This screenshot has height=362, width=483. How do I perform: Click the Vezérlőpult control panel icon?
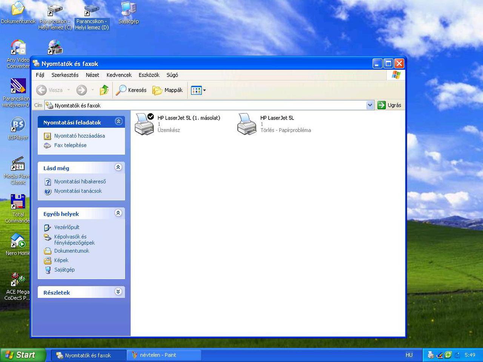pos(48,227)
